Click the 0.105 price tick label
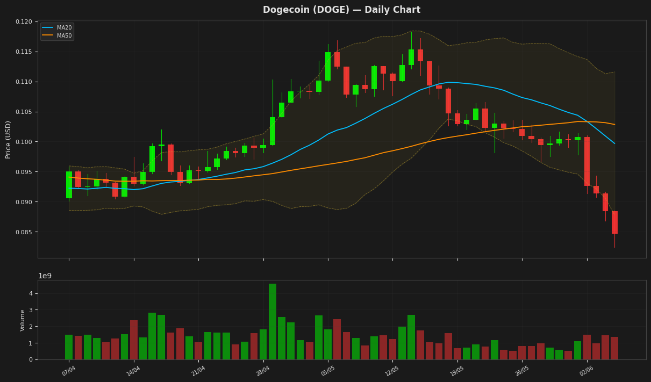 (x=24, y=112)
